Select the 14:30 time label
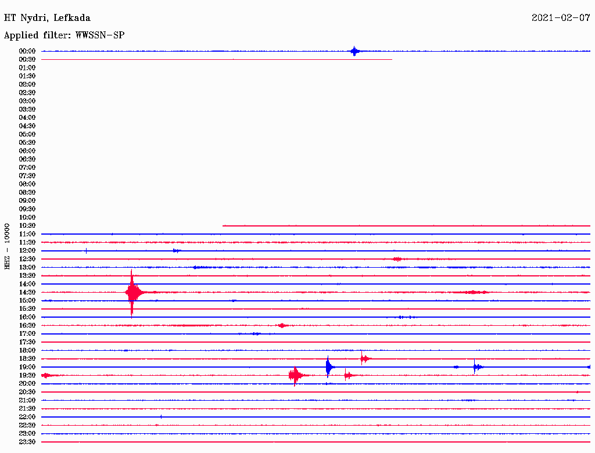The width and height of the screenshot is (595, 453). (27, 292)
